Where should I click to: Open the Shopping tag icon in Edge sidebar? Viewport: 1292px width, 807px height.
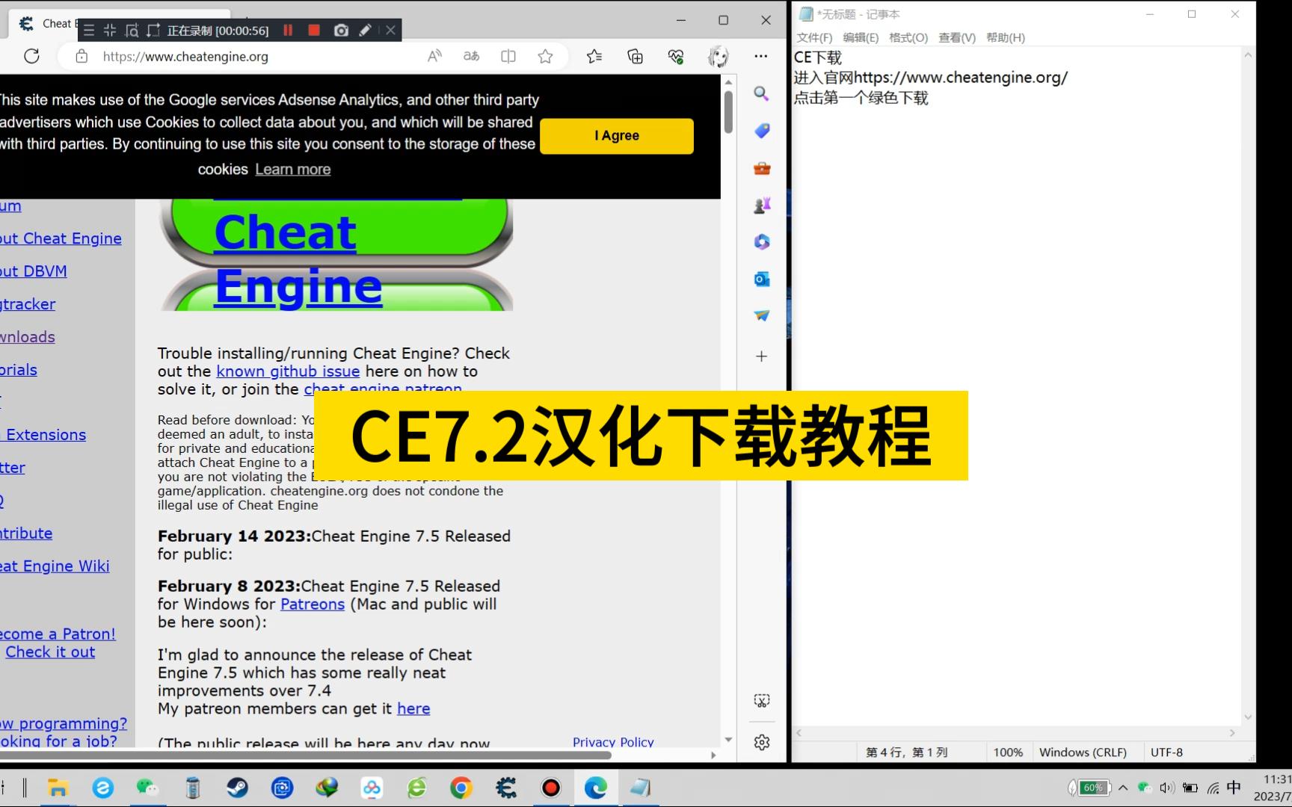[x=761, y=131]
